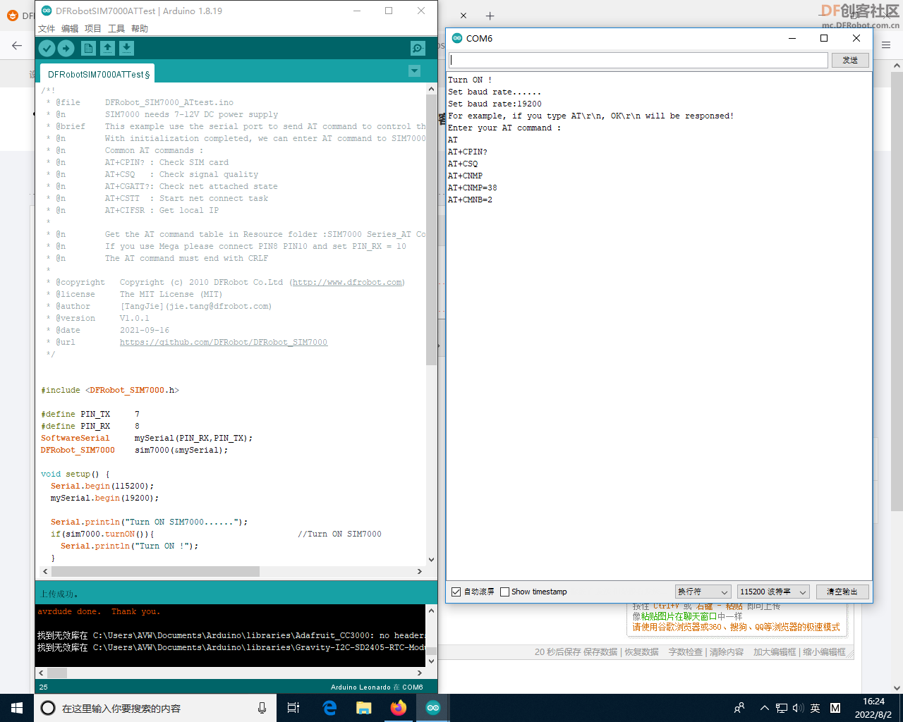Open the Windows Start menu
903x722 pixels.
pyautogui.click(x=17, y=708)
